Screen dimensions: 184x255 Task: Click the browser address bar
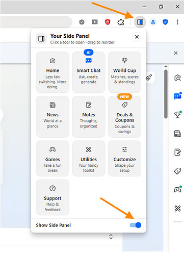(x=36, y=22)
